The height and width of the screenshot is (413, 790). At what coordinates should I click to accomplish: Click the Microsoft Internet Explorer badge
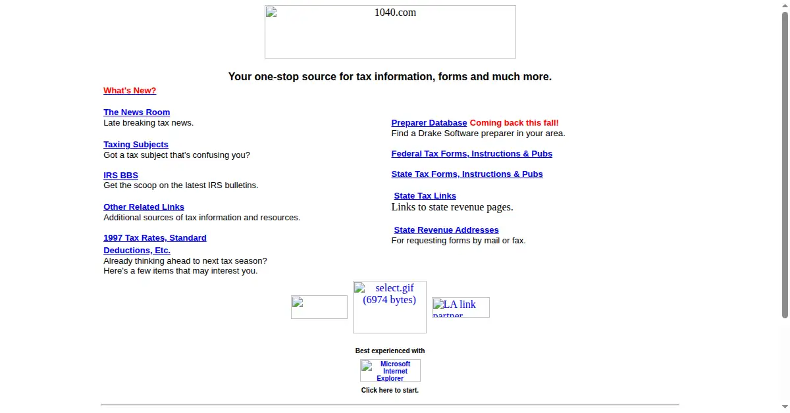(390, 371)
